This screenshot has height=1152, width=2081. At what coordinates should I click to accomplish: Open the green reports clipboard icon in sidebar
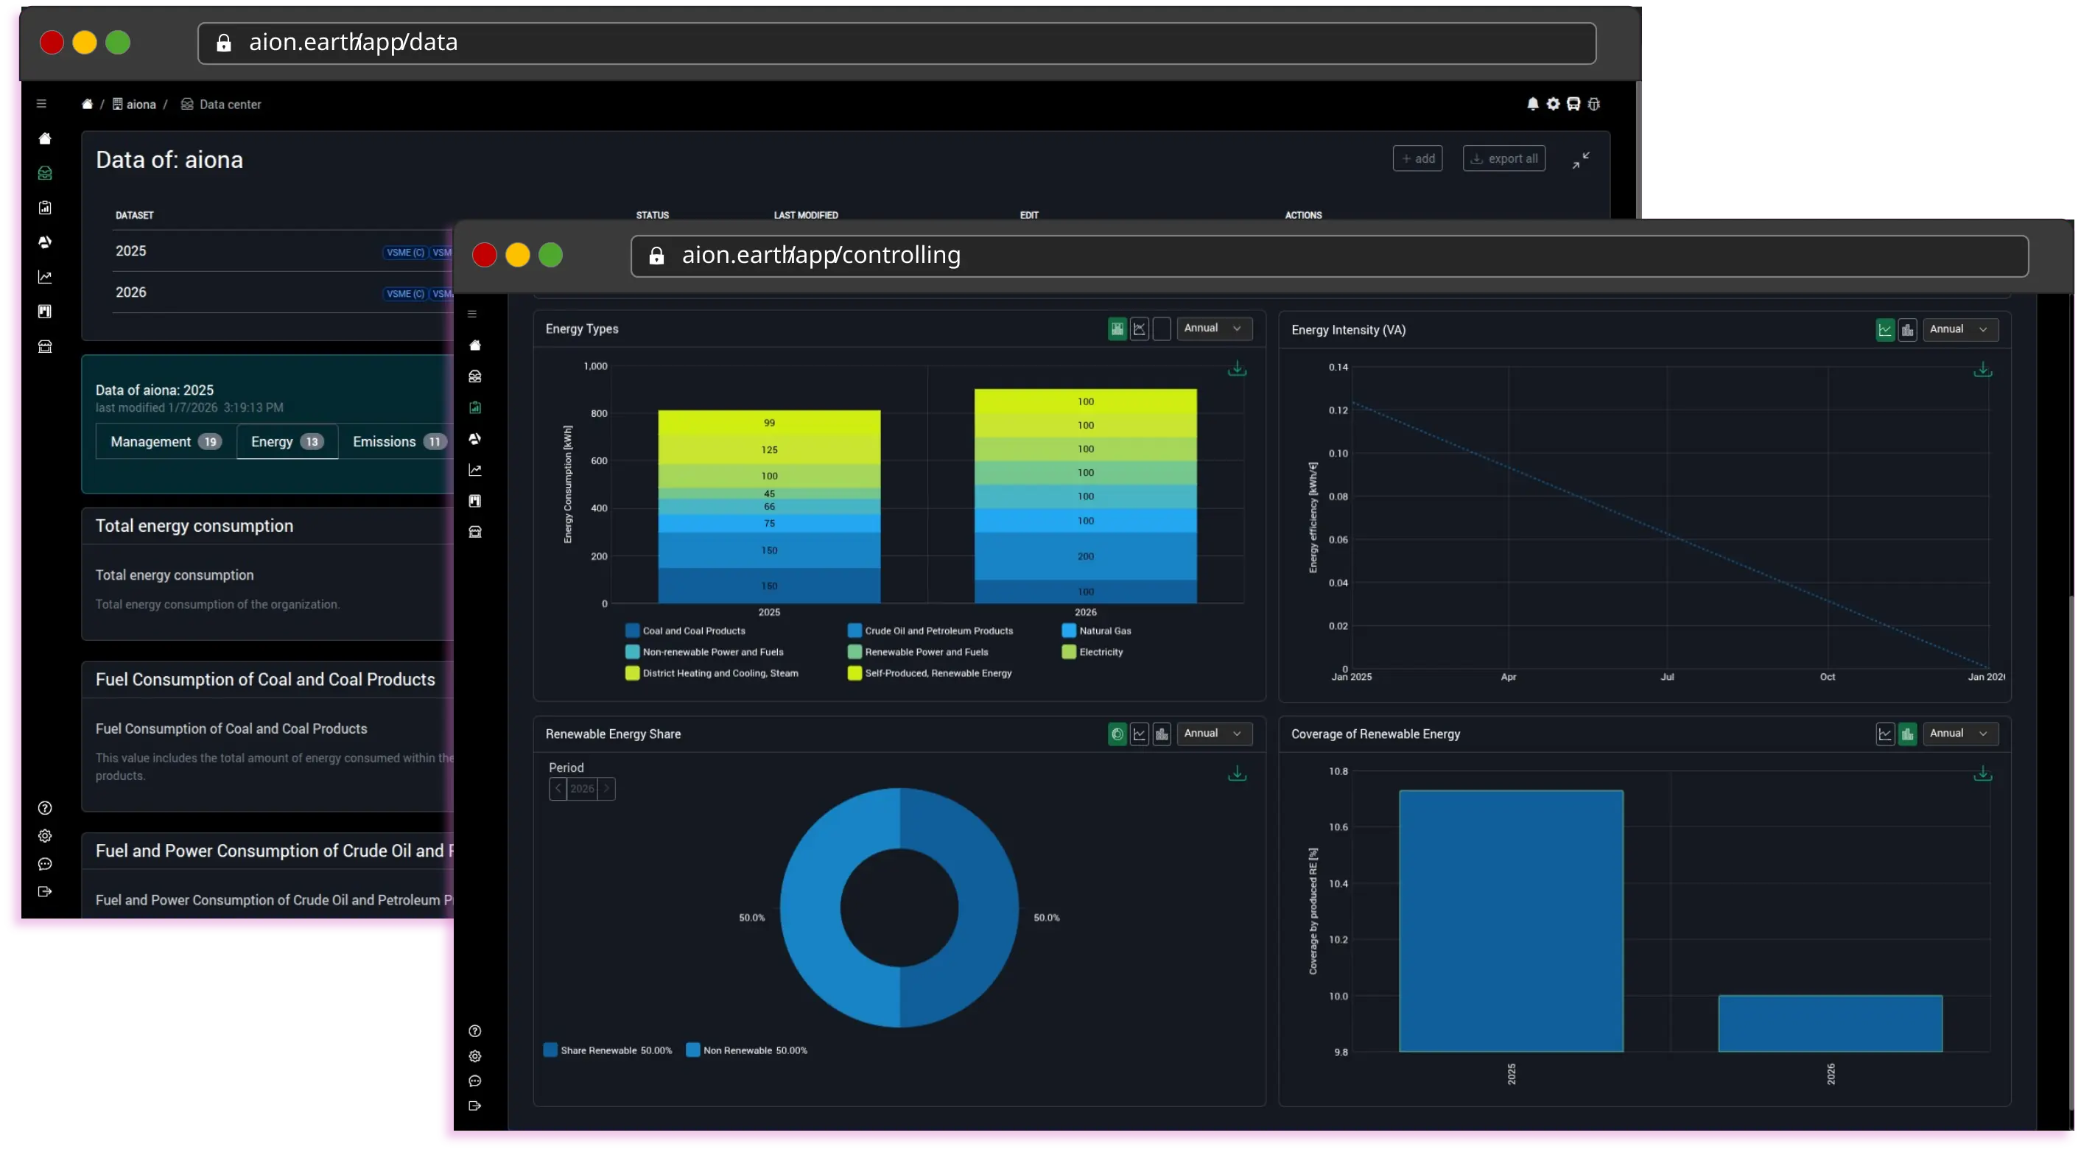pyautogui.click(x=475, y=408)
